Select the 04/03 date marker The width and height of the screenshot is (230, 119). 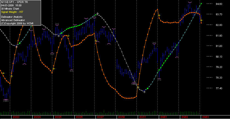pyautogui.click(x=206, y=117)
